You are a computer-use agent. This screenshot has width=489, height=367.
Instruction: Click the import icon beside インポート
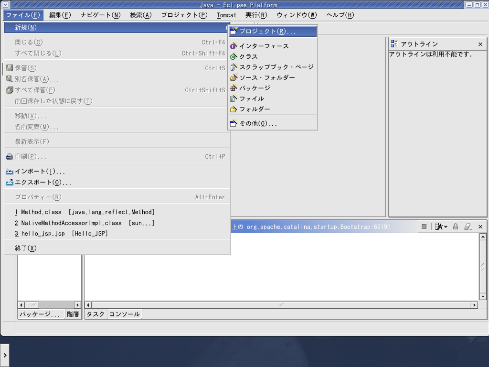10,172
